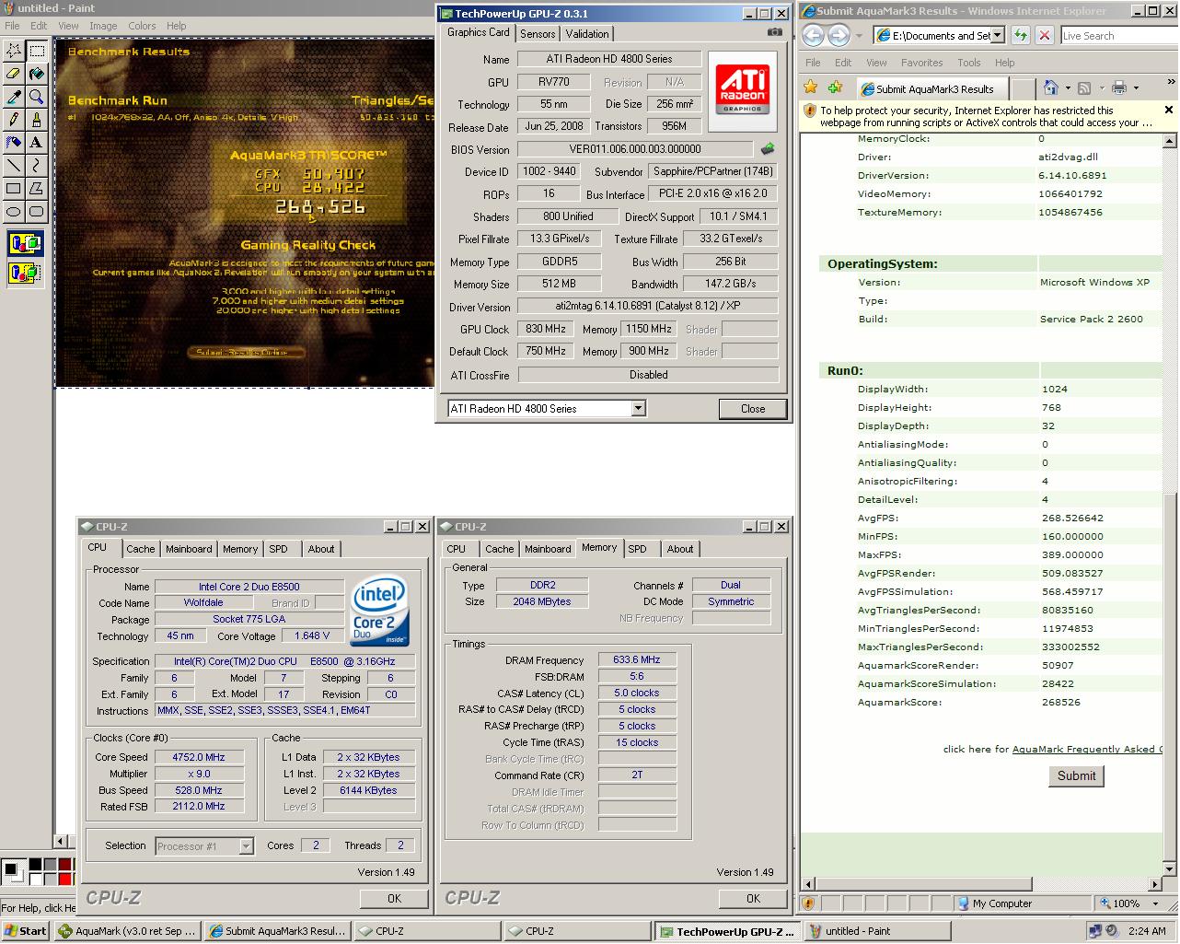
Task: Expand the IE address bar dropdown
Action: pyautogui.click(x=997, y=35)
